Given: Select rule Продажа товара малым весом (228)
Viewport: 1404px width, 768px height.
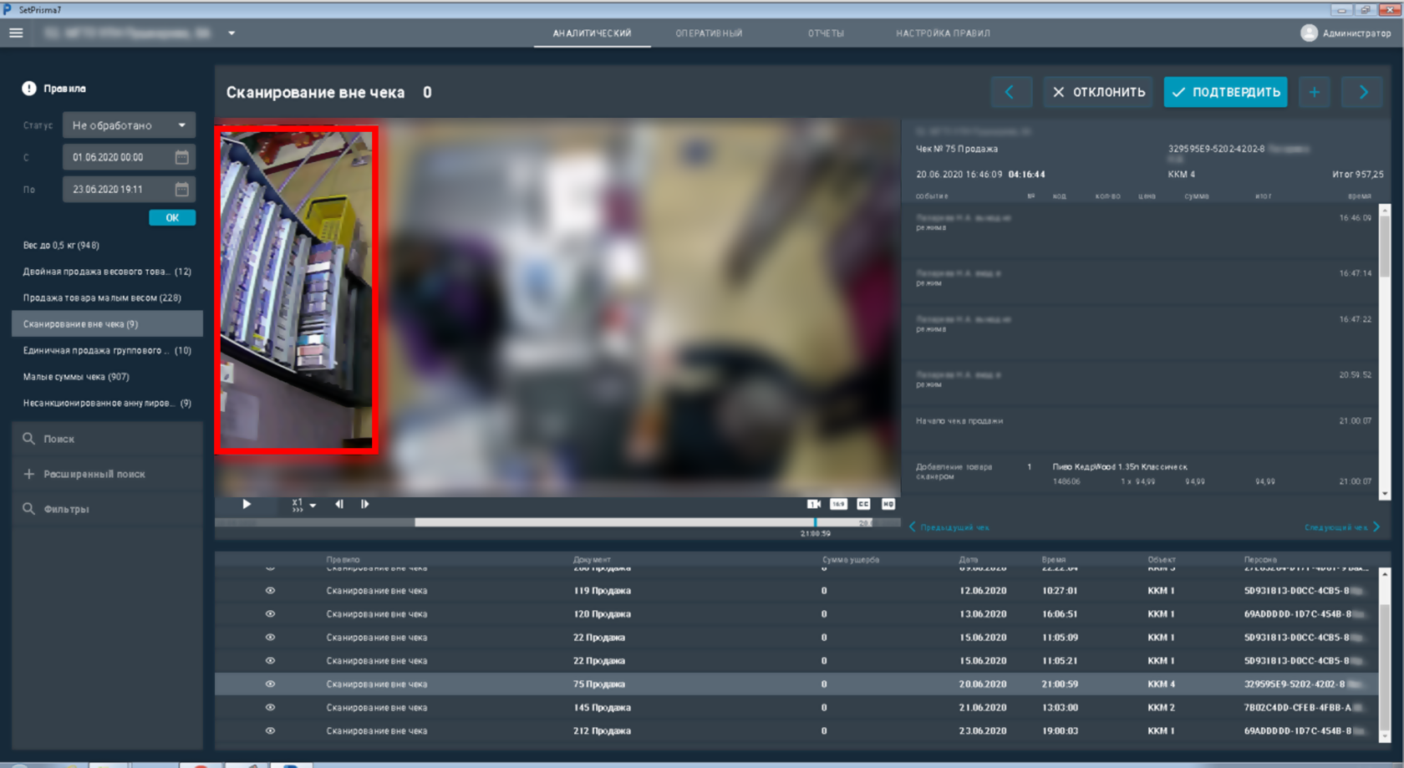Looking at the screenshot, I should (107, 298).
